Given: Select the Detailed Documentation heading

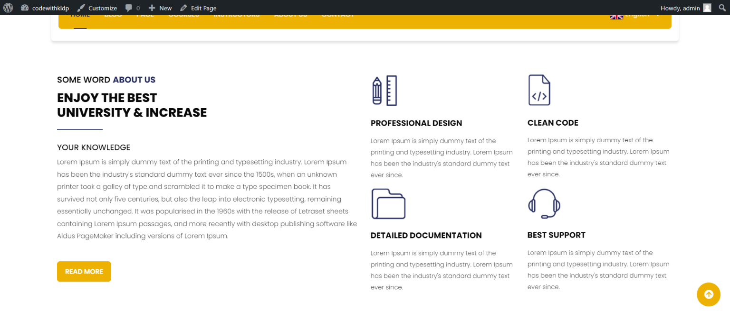Looking at the screenshot, I should (x=426, y=236).
